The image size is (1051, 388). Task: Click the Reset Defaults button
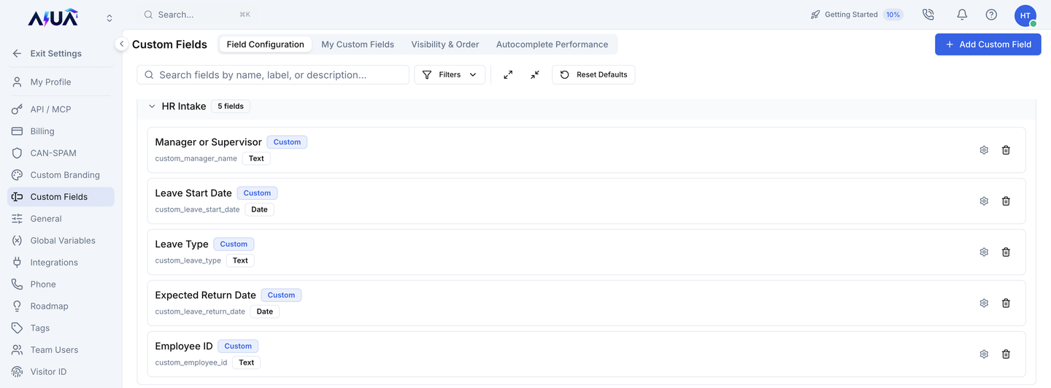593,74
